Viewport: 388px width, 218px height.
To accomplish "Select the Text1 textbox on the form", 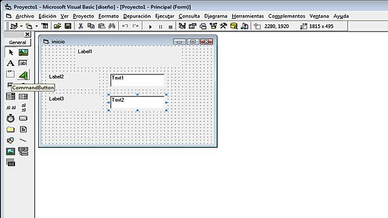I will pyautogui.click(x=137, y=80).
